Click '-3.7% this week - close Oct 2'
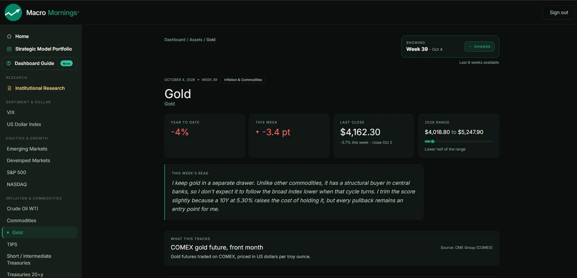 pos(366,143)
